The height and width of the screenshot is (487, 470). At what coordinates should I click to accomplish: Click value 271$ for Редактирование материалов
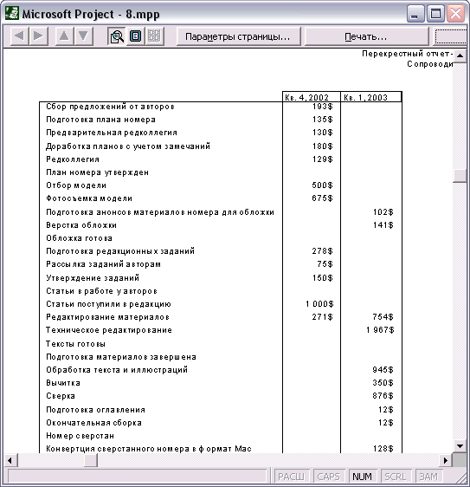click(x=322, y=317)
